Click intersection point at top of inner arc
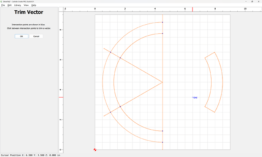262x157 pixels. coord(163,33)
